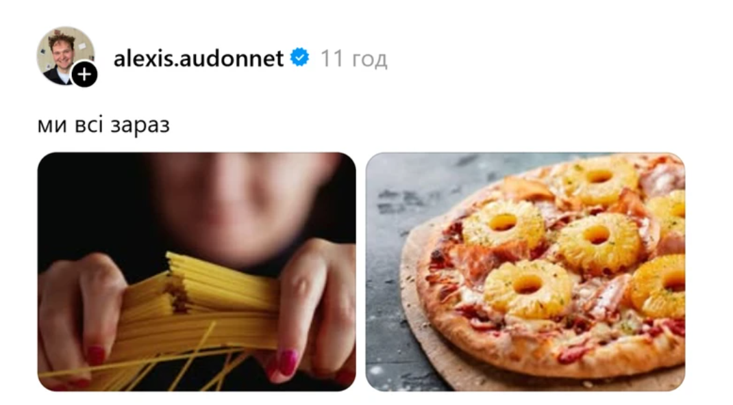The height and width of the screenshot is (405, 733).
Task: Click the blue verified checkmark badge
Action: [299, 57]
